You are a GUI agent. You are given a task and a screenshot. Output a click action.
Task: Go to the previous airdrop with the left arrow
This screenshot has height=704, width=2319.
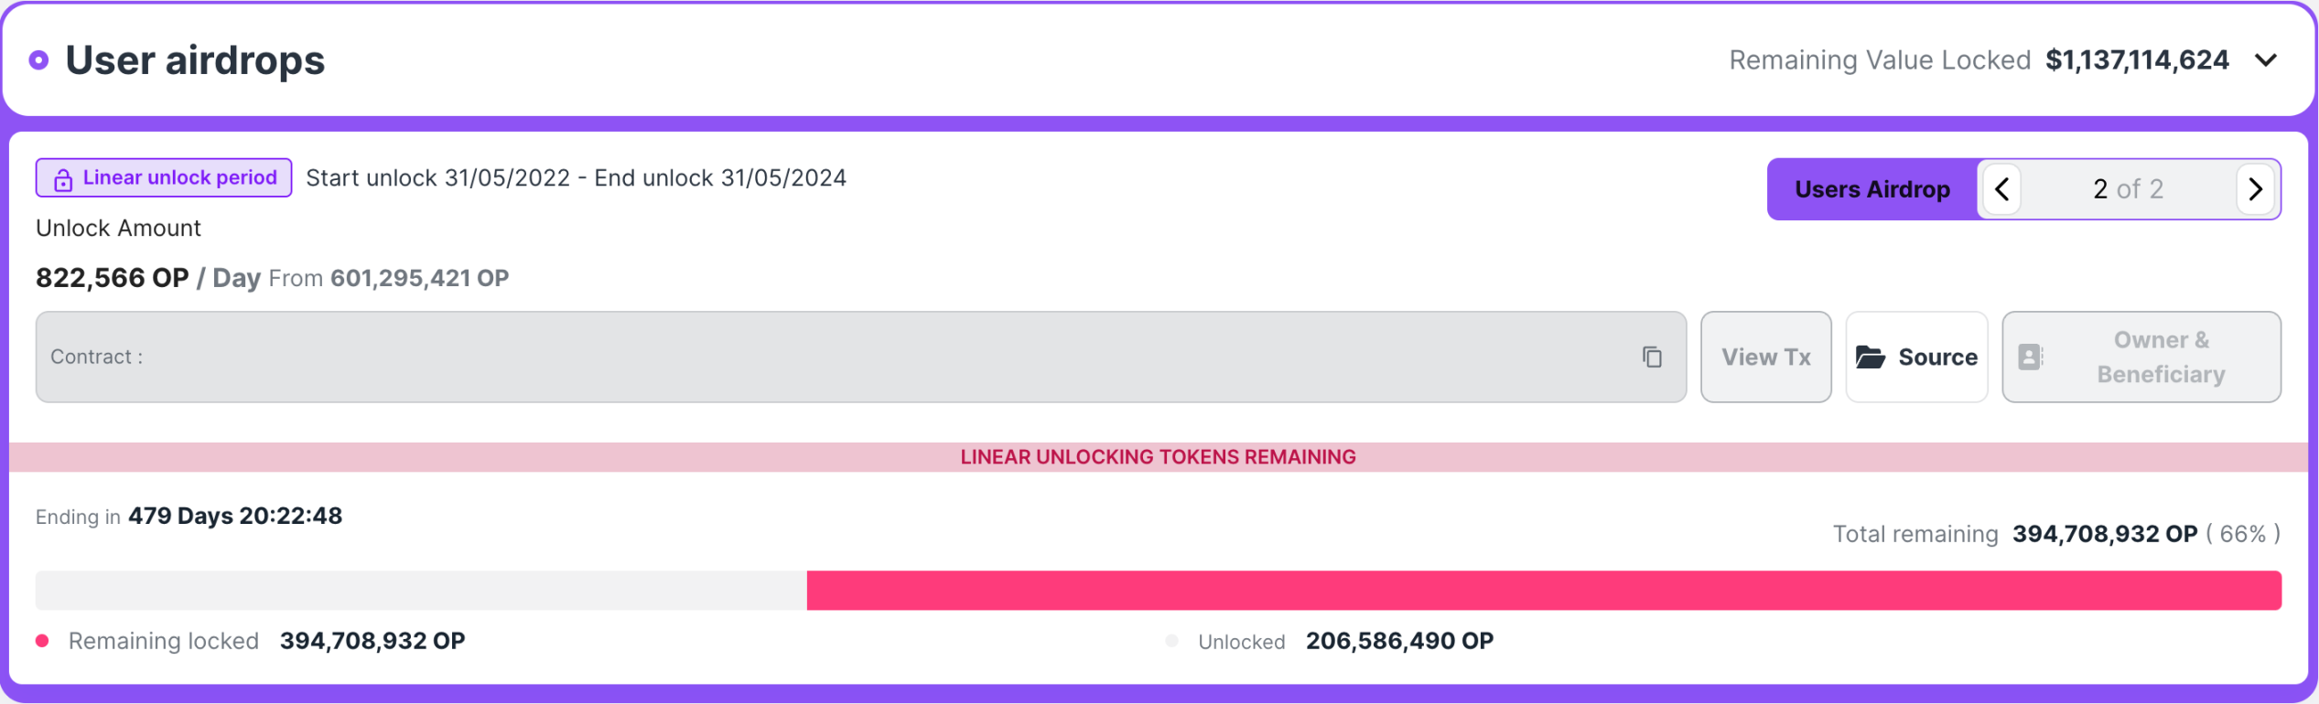2001,189
